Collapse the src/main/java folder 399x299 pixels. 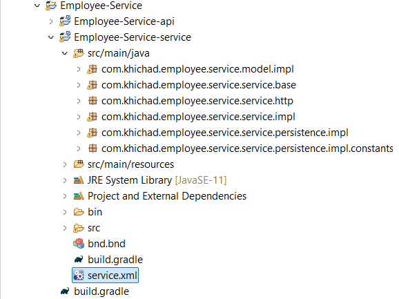point(65,53)
